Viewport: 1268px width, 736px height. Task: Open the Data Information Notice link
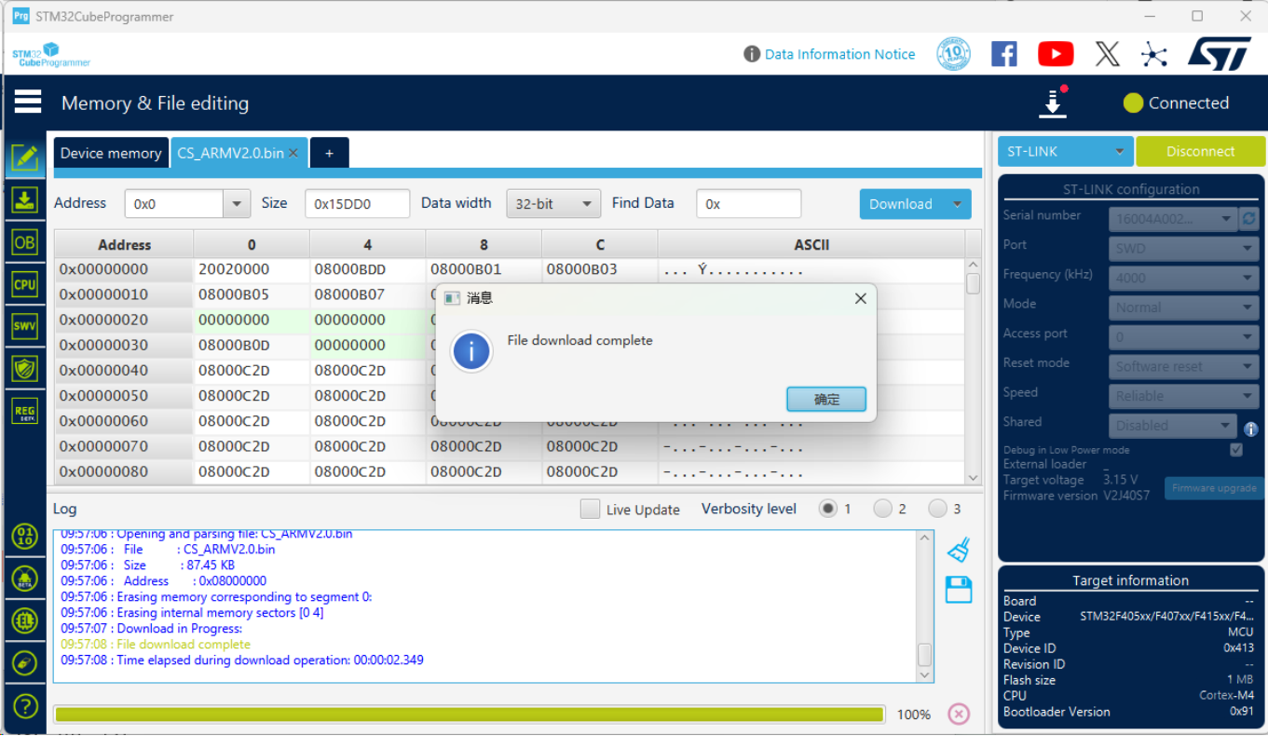[839, 54]
